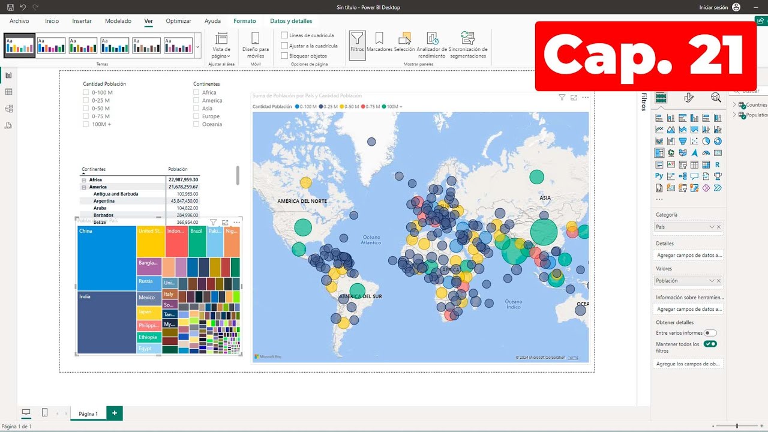Enable Bloquear objetos checkbox
The height and width of the screenshot is (432, 768).
[x=284, y=56]
